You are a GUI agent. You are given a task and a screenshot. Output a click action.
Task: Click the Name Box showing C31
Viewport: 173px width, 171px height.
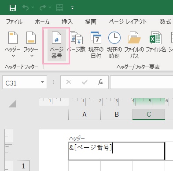(21, 82)
